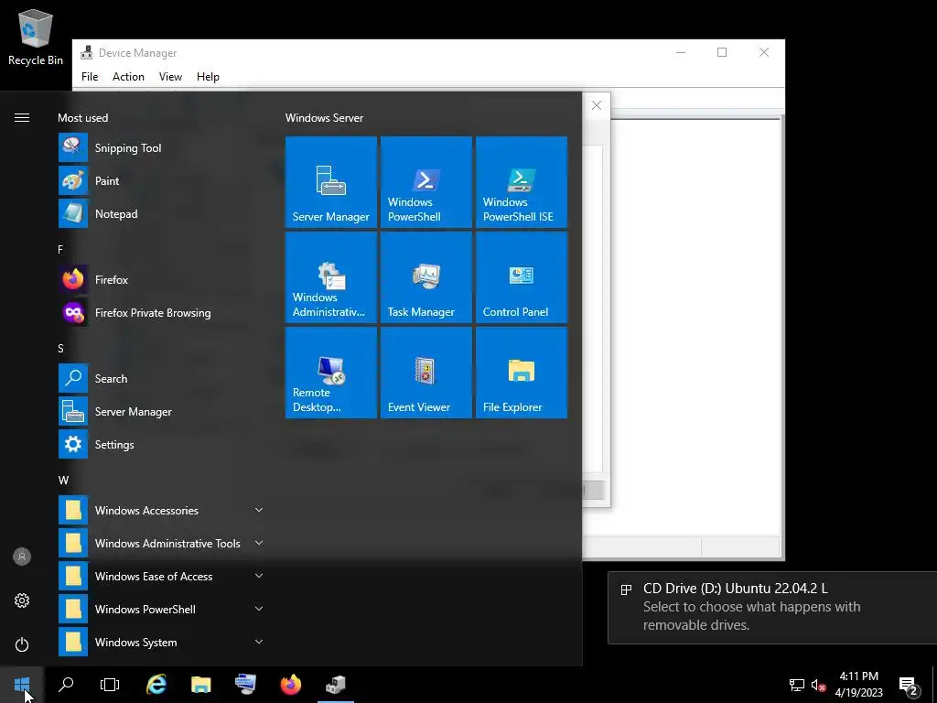The image size is (937, 703).
Task: Launch Paint from the Start menu list
Action: click(161, 181)
